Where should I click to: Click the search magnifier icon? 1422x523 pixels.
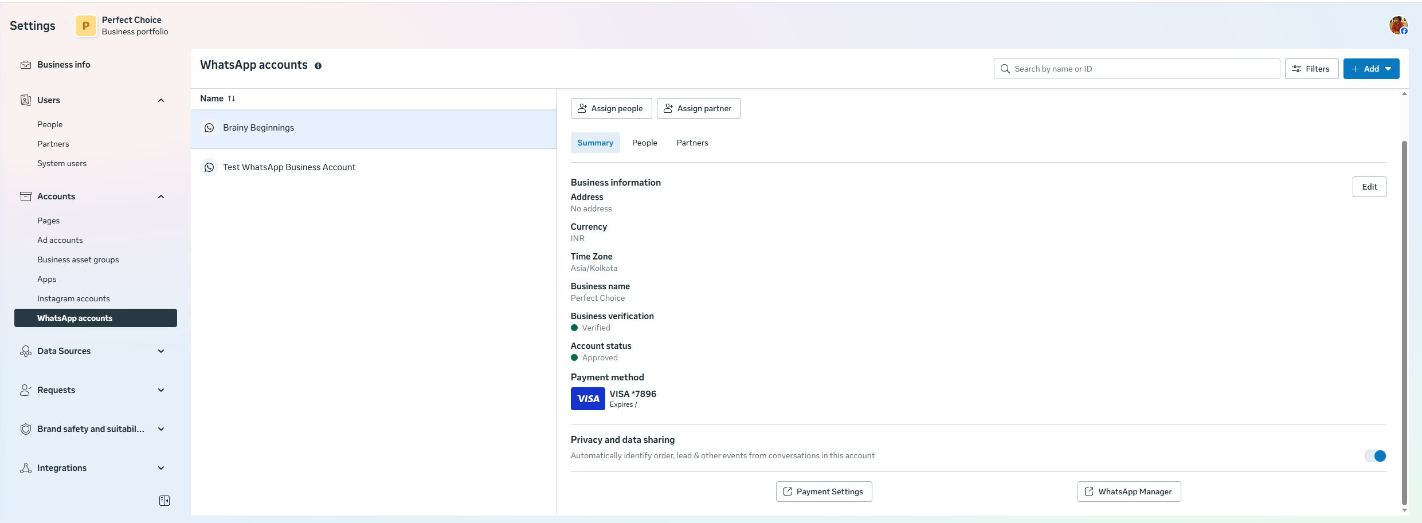[1005, 69]
